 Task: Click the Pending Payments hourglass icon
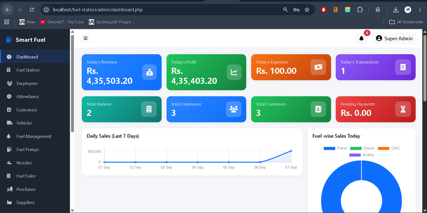pyautogui.click(x=403, y=109)
